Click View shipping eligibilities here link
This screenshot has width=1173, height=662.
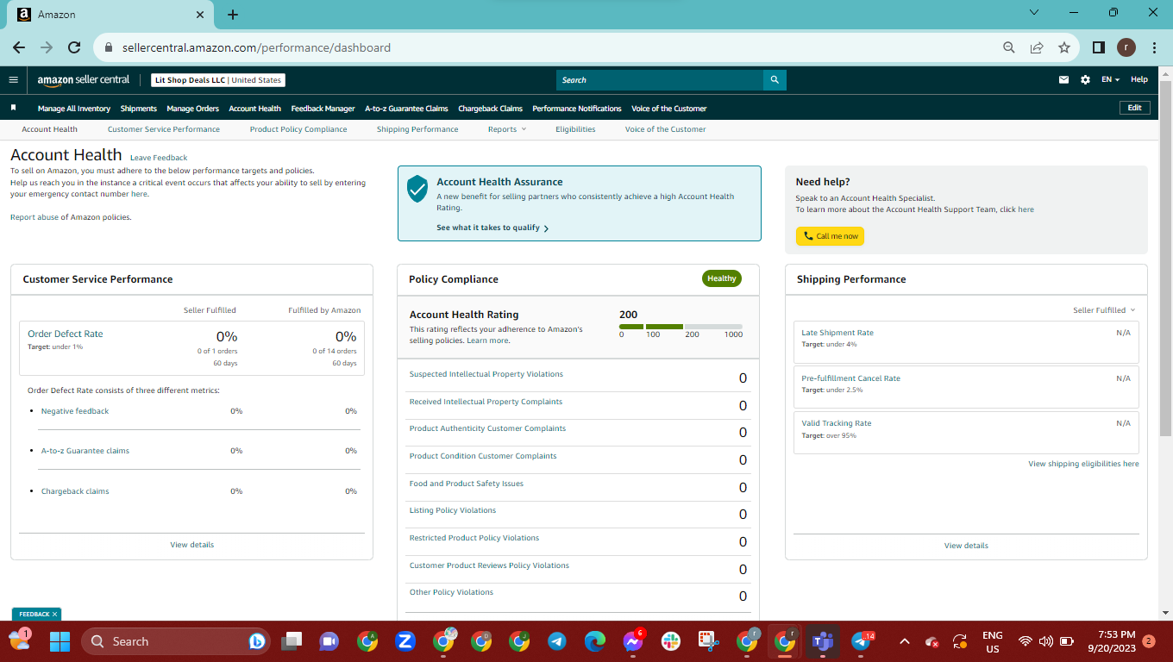point(1083,464)
